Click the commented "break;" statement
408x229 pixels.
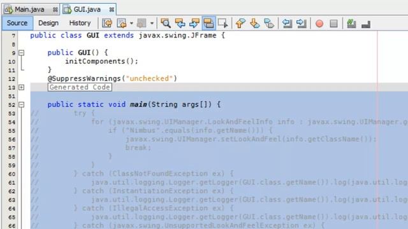tap(138, 148)
